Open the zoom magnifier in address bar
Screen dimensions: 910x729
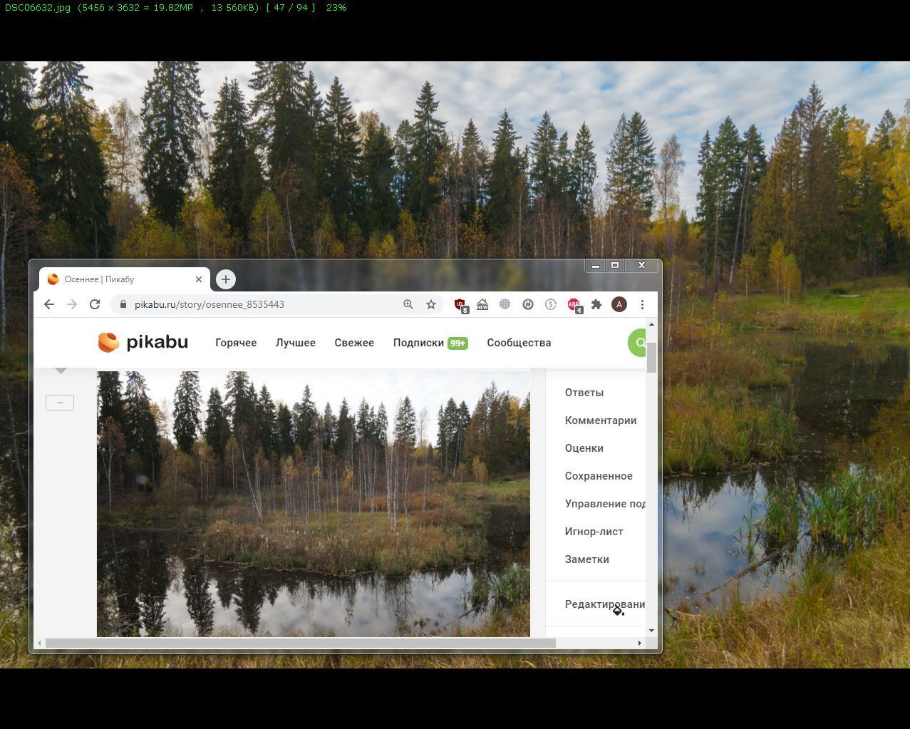[x=408, y=304]
